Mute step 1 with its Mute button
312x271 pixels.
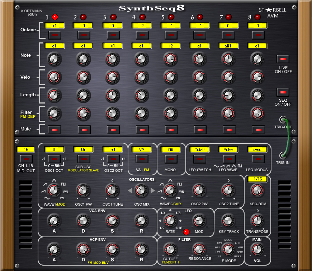click(55, 130)
